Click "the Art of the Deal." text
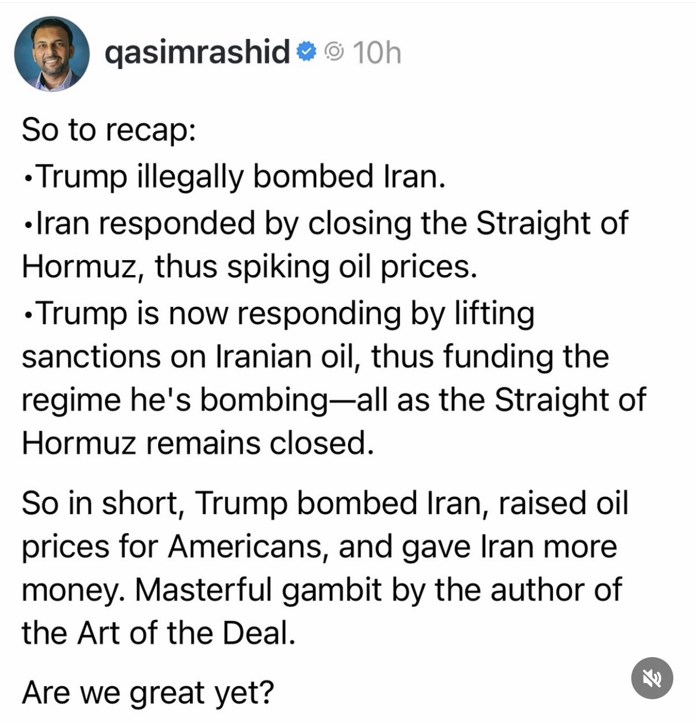696x724 pixels. click(x=159, y=633)
